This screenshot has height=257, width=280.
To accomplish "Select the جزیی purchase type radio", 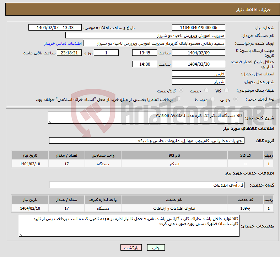I will [x=236, y=99].
